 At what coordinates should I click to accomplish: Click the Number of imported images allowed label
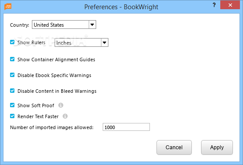coord(52,127)
